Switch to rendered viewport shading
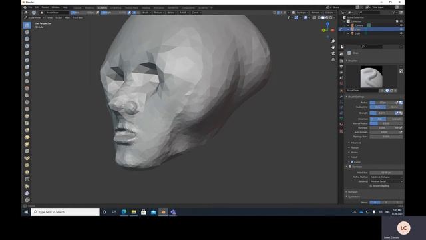426x240 pixels. pos(331,18)
